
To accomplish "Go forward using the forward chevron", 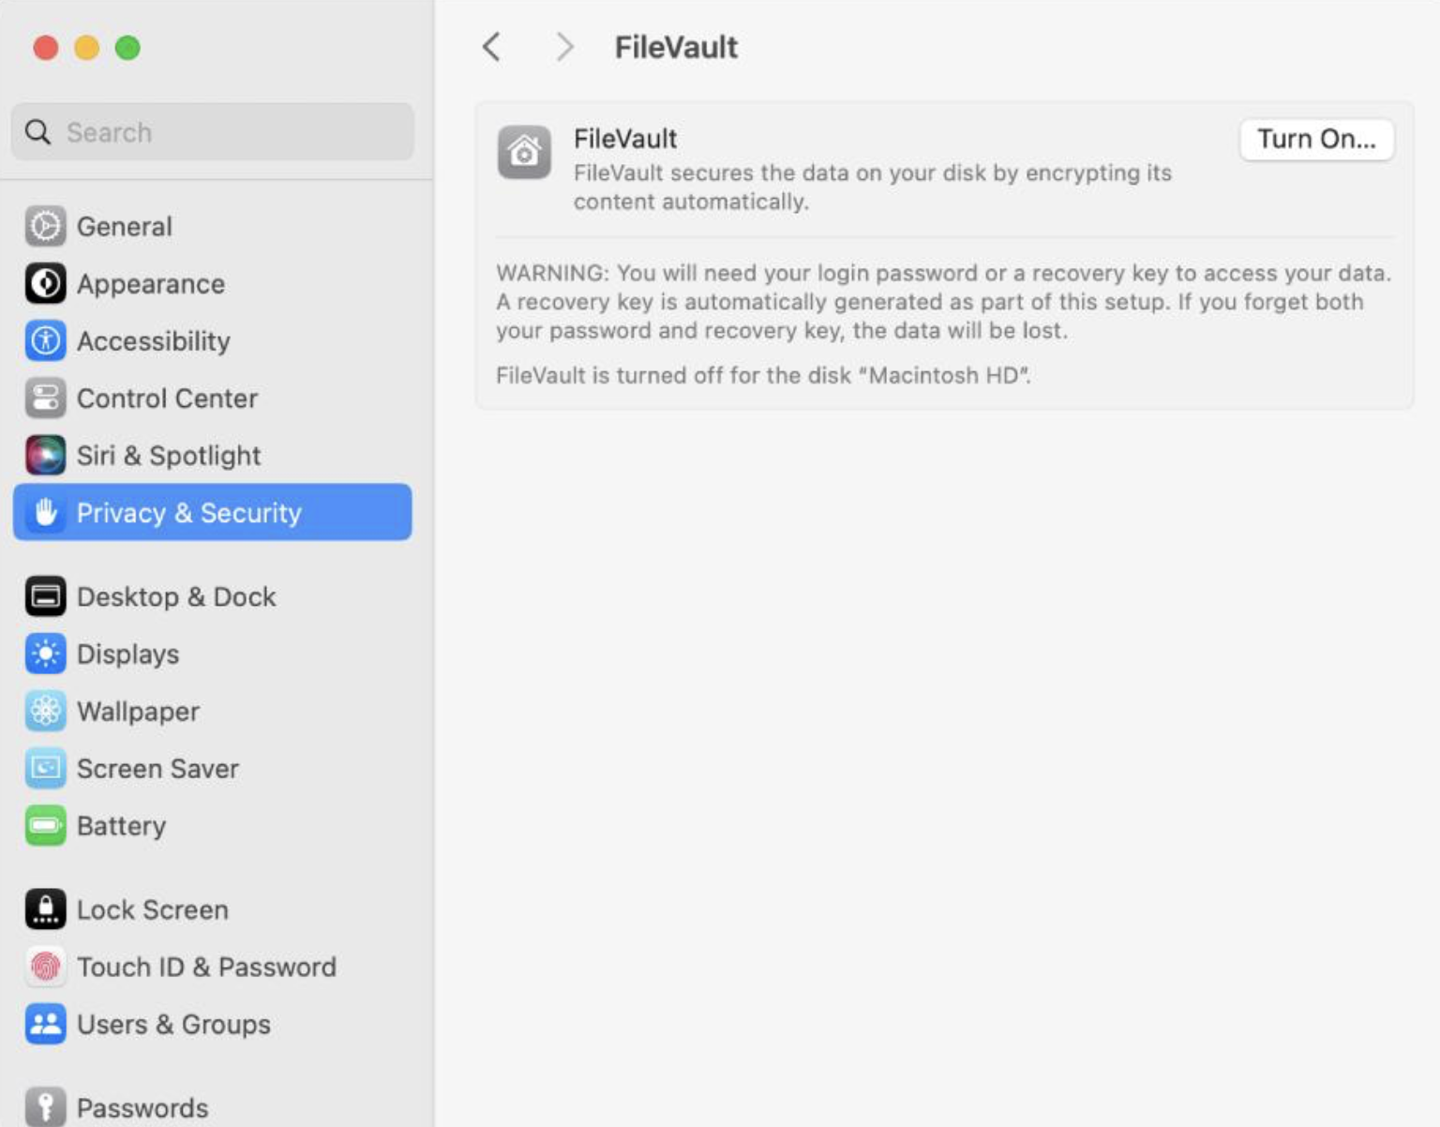I will [x=563, y=46].
